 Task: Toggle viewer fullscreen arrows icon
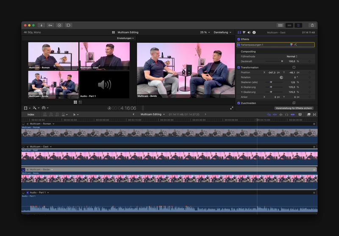click(x=232, y=108)
